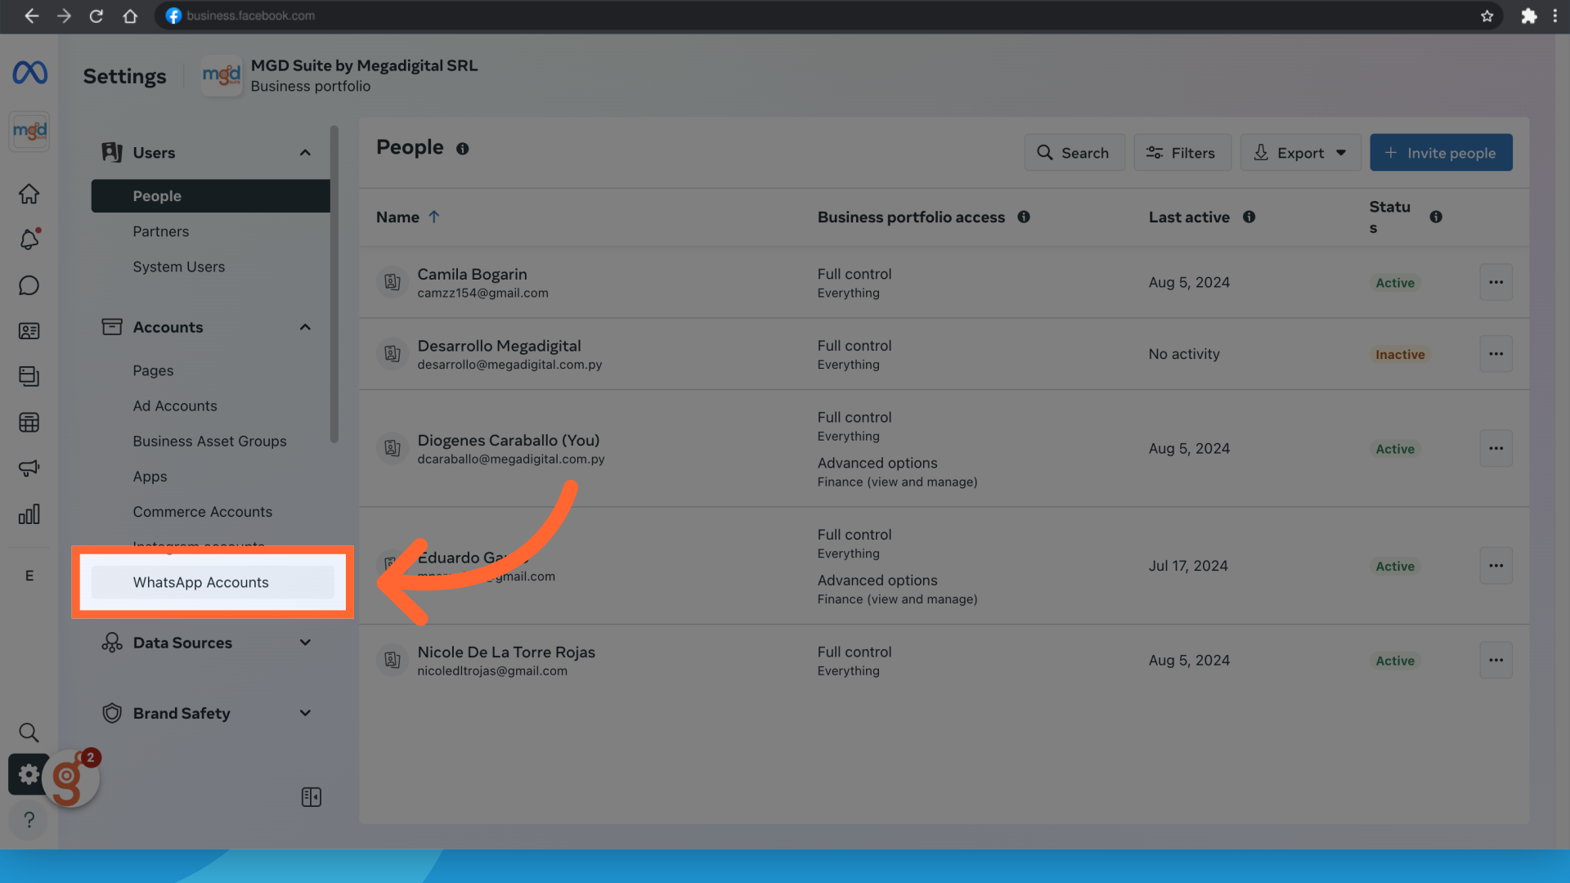Select WhatsApp Accounts in sidebar
Screen dimensions: 1570x883
tap(201, 582)
